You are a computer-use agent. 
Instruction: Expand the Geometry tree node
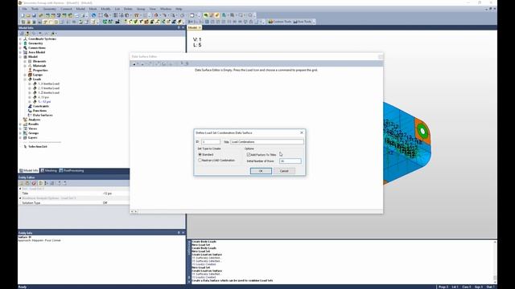(x=20, y=43)
